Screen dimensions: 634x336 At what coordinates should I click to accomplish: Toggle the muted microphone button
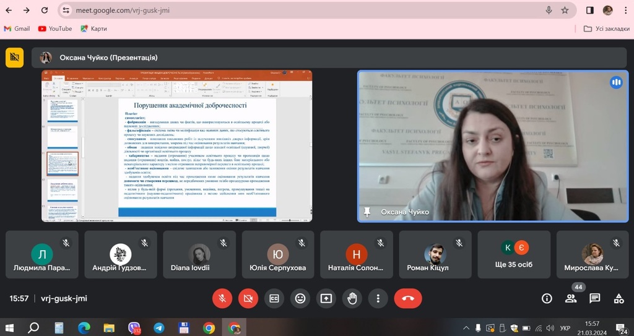(x=222, y=298)
